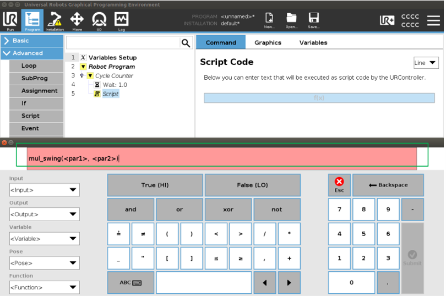
Task: Switch to the Graphics tab
Action: pyautogui.click(x=268, y=42)
